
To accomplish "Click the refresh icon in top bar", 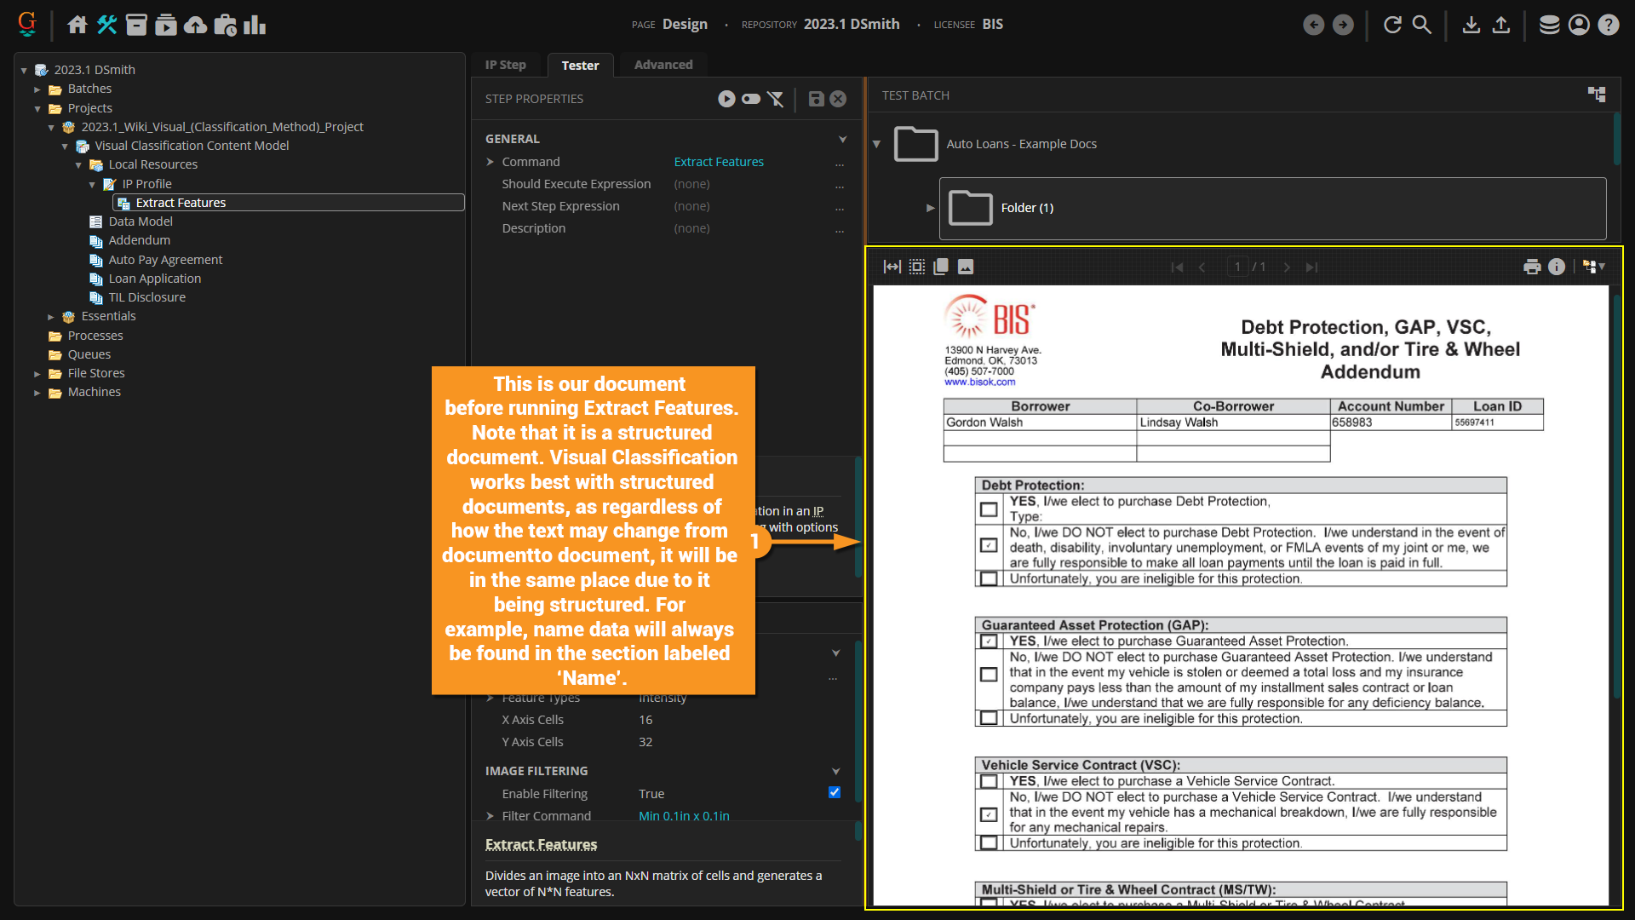I will [1392, 25].
